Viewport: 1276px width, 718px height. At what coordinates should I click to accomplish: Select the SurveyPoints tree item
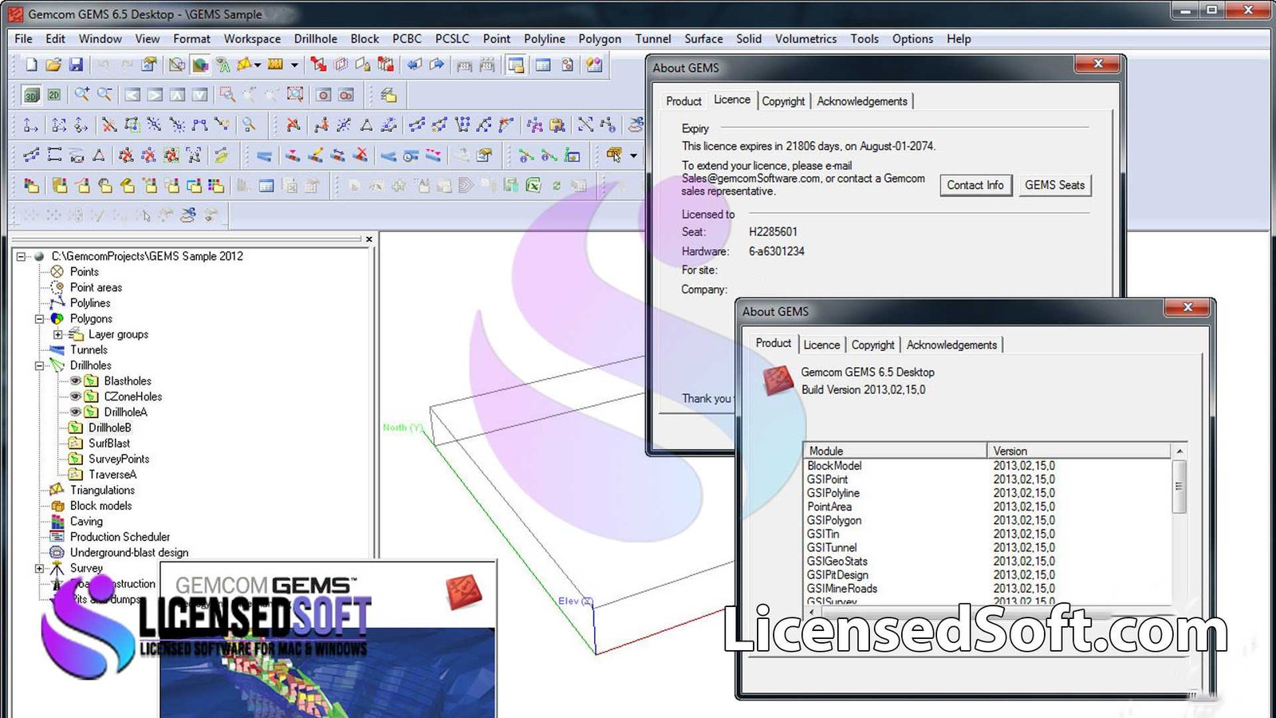tap(119, 459)
